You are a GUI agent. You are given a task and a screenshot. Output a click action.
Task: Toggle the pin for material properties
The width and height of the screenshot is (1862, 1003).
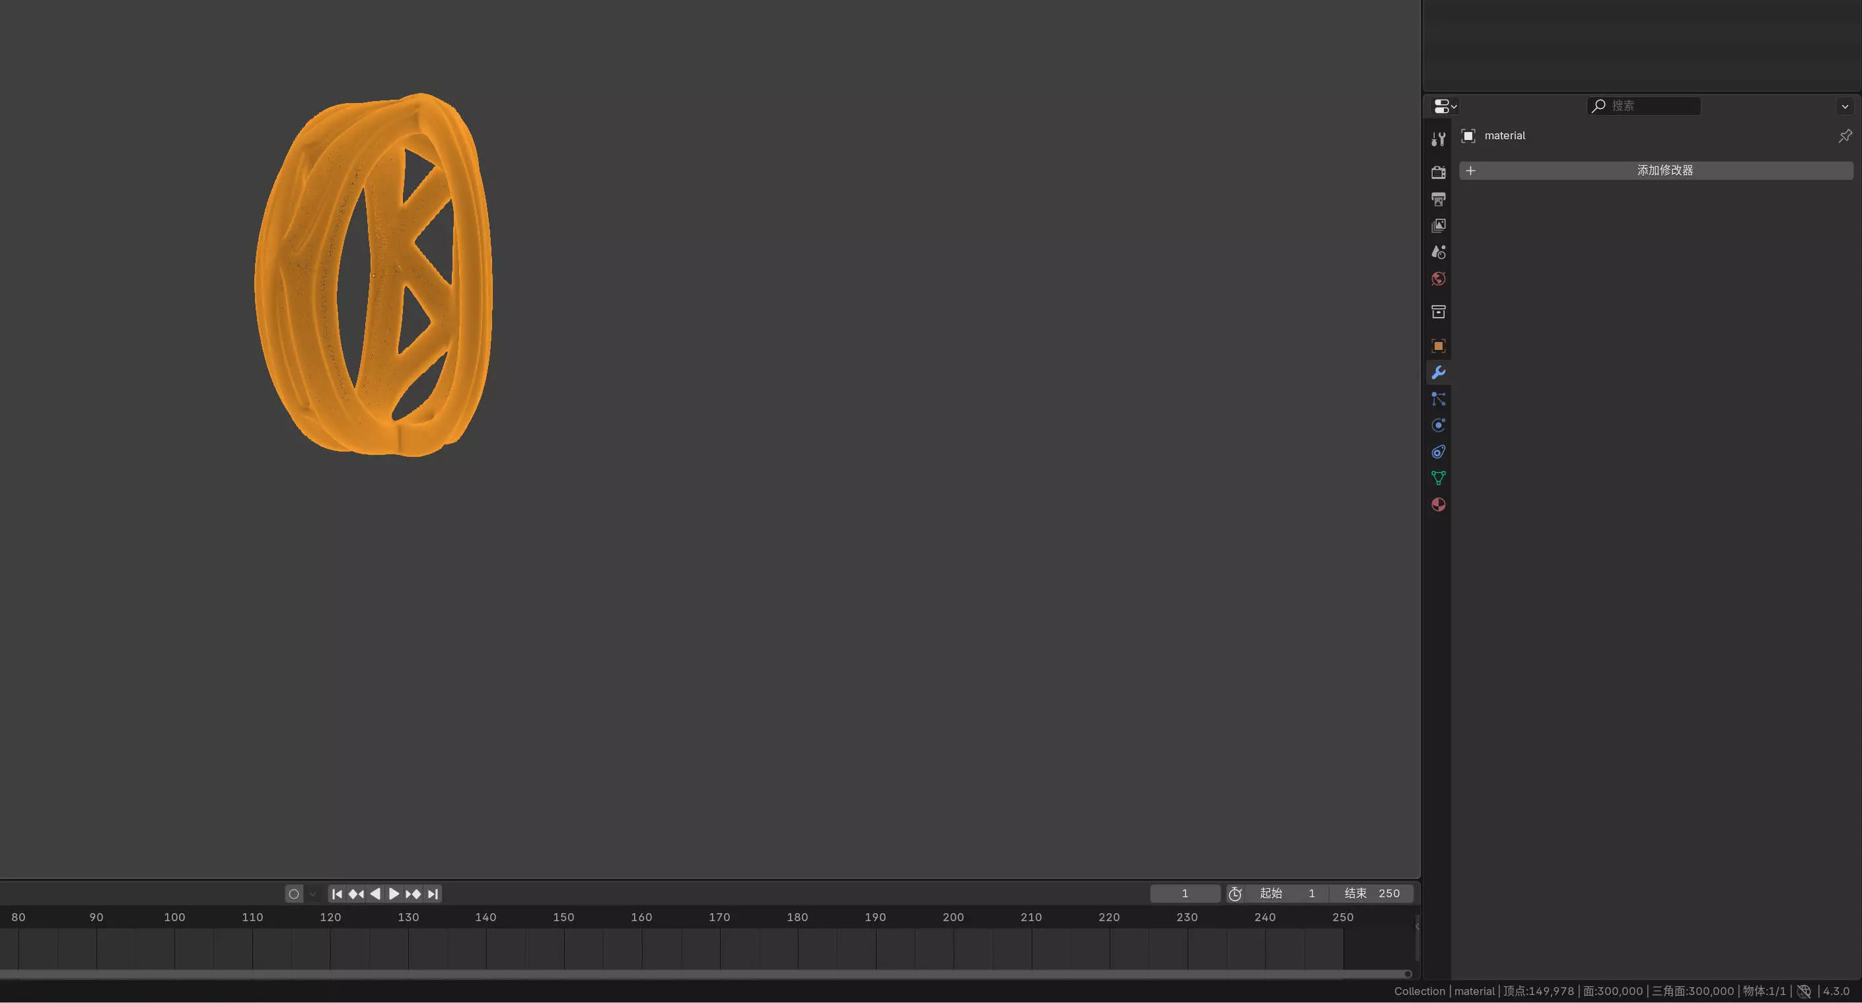(1845, 136)
